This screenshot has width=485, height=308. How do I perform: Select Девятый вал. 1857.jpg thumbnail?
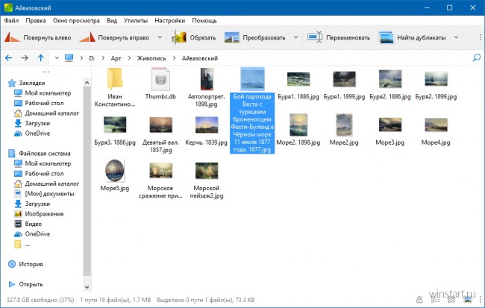[x=160, y=125]
